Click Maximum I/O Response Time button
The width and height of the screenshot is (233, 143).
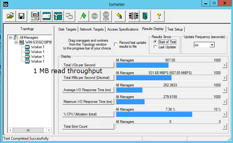point(88,102)
